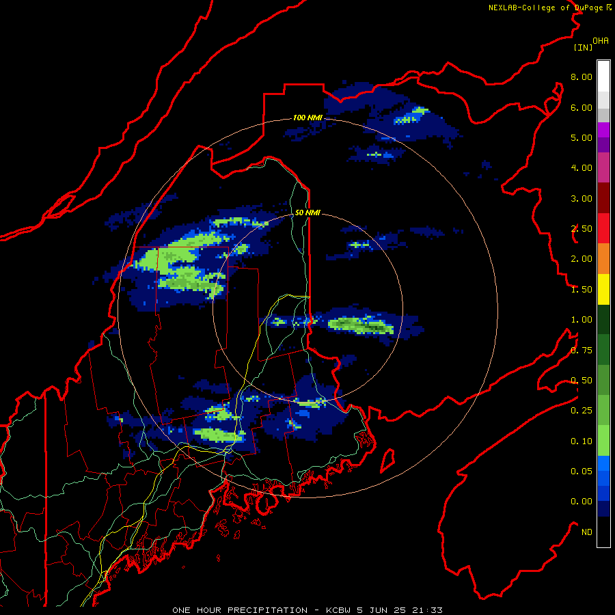
Task: Select the orange legend swatch
Action: 603,259
